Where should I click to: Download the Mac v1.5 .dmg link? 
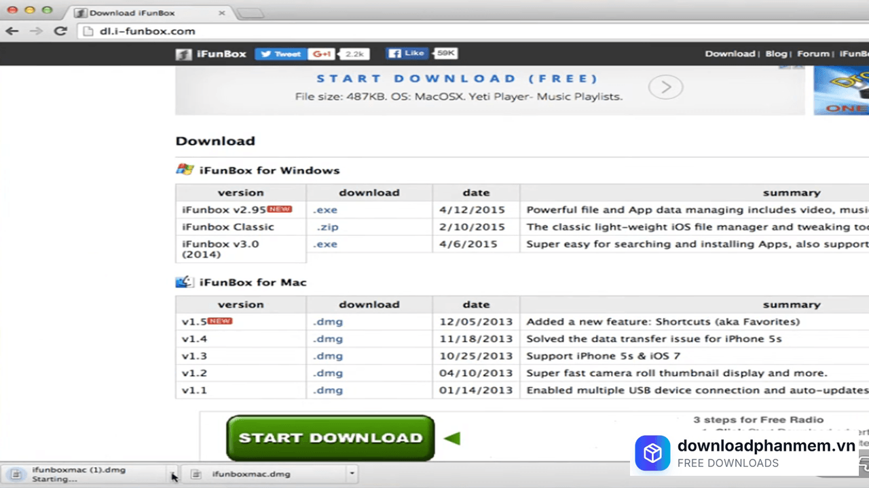(x=328, y=322)
